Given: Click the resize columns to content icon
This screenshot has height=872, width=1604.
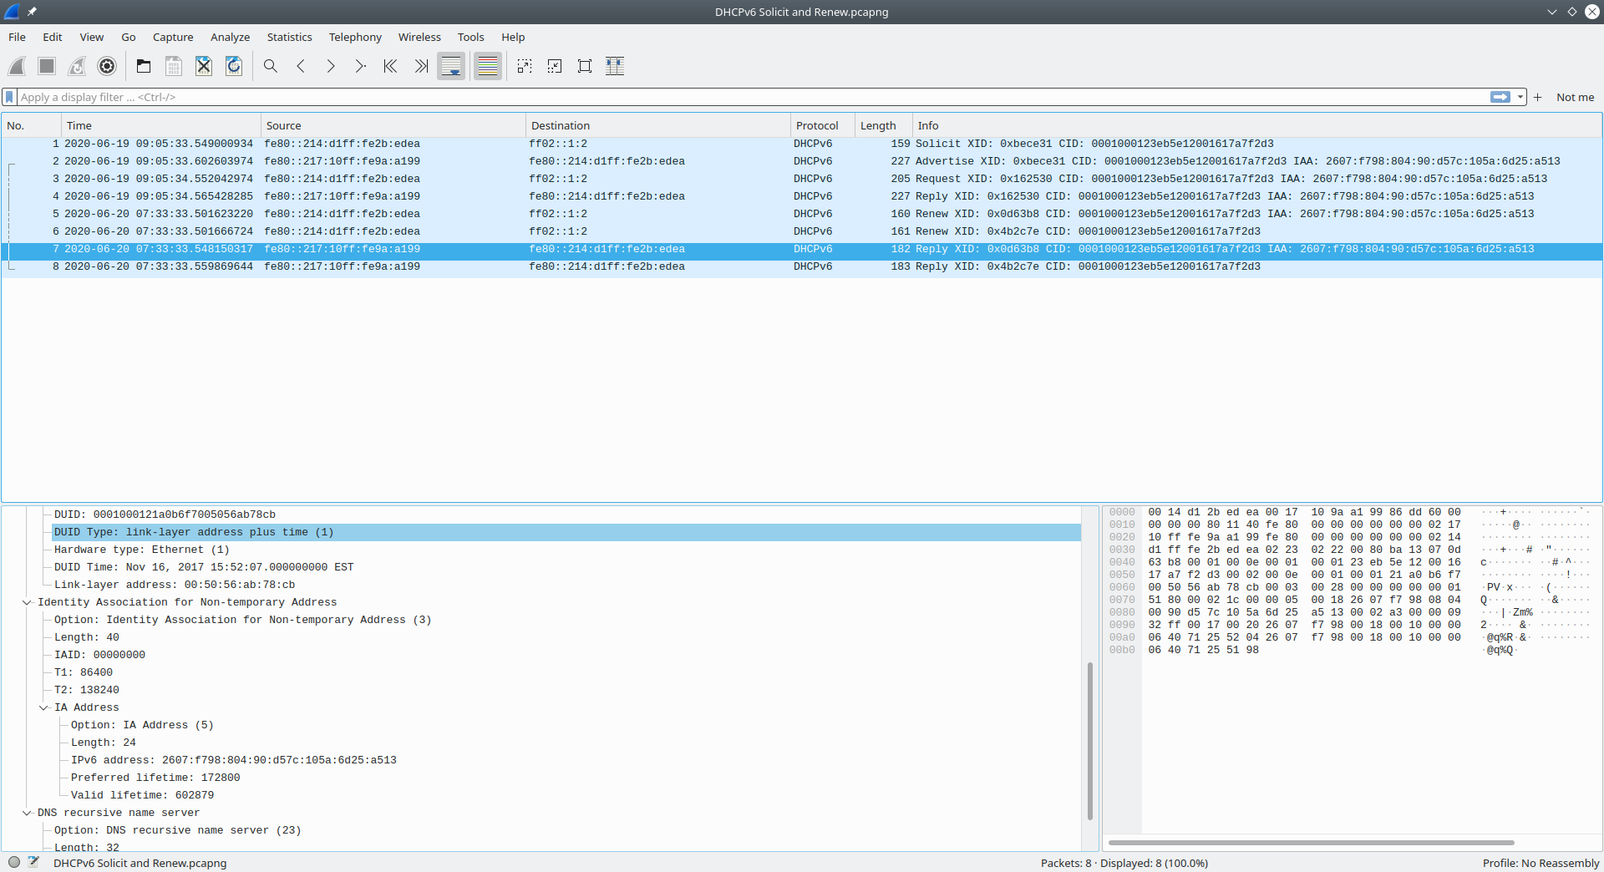Looking at the screenshot, I should tap(615, 66).
